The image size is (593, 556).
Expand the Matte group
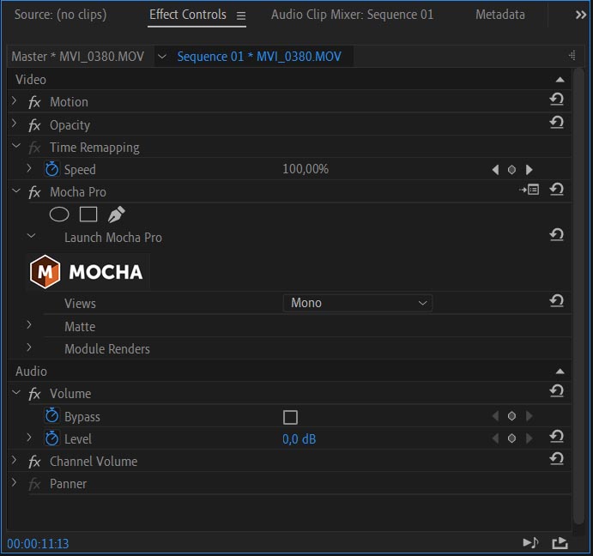pos(29,325)
